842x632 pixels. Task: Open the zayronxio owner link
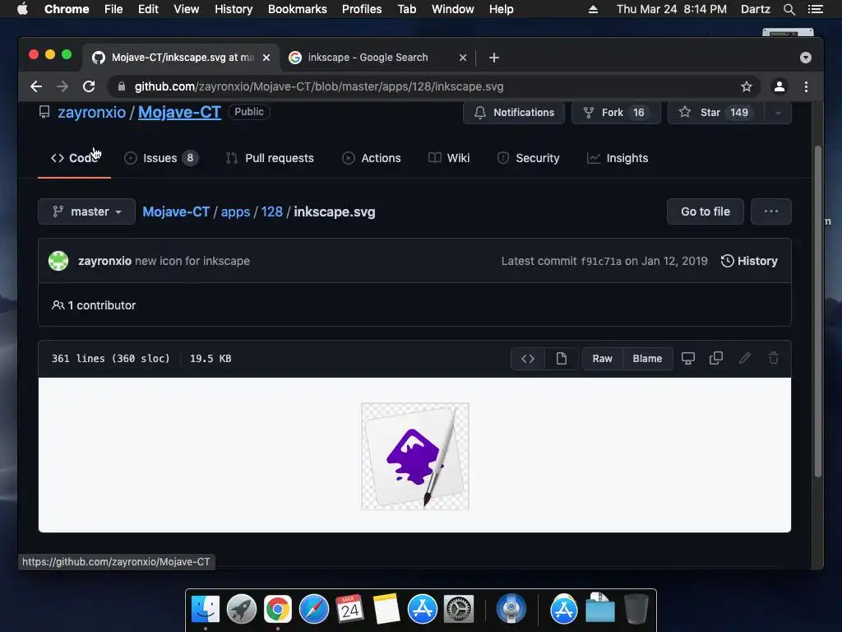[x=92, y=112]
